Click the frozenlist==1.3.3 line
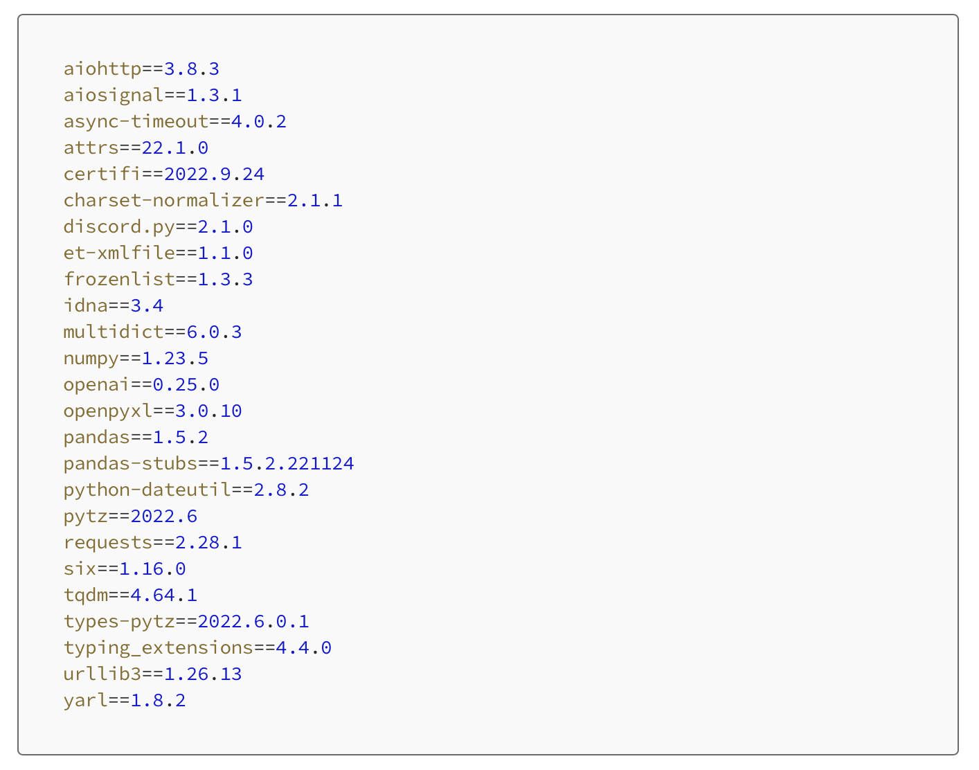Viewport: 979px width, 770px height. click(x=158, y=279)
